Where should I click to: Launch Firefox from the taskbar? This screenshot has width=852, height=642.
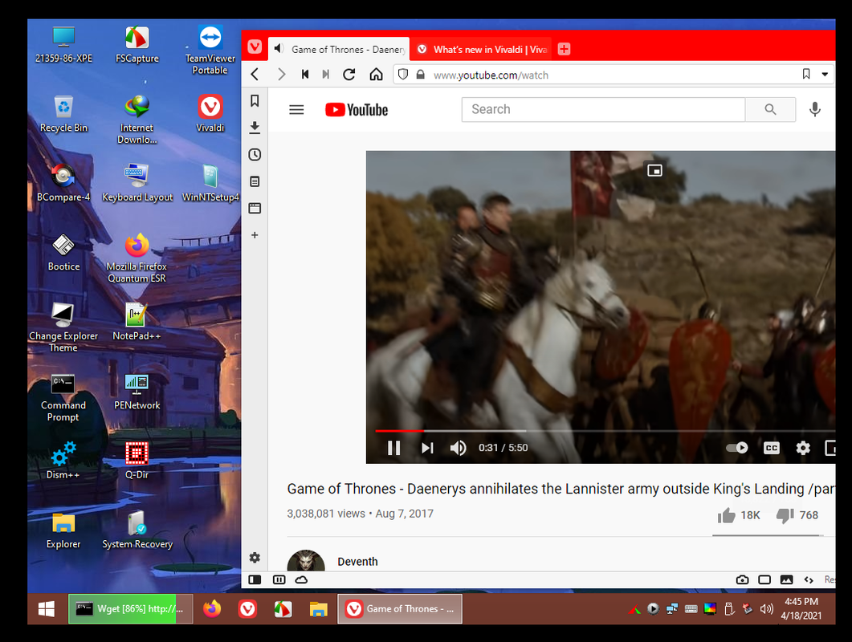point(212,609)
